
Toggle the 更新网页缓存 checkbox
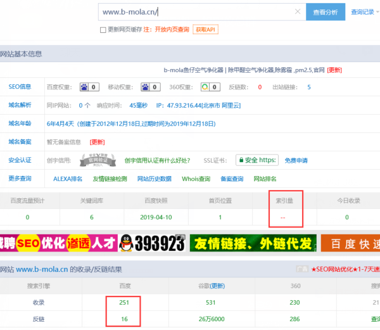(103, 30)
